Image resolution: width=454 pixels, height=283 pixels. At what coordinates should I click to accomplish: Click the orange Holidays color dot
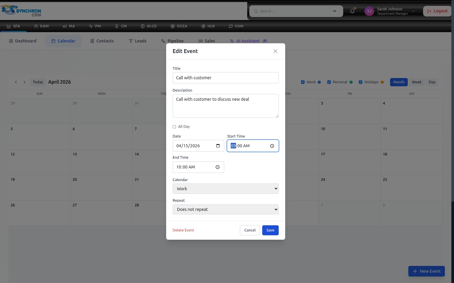(x=382, y=82)
